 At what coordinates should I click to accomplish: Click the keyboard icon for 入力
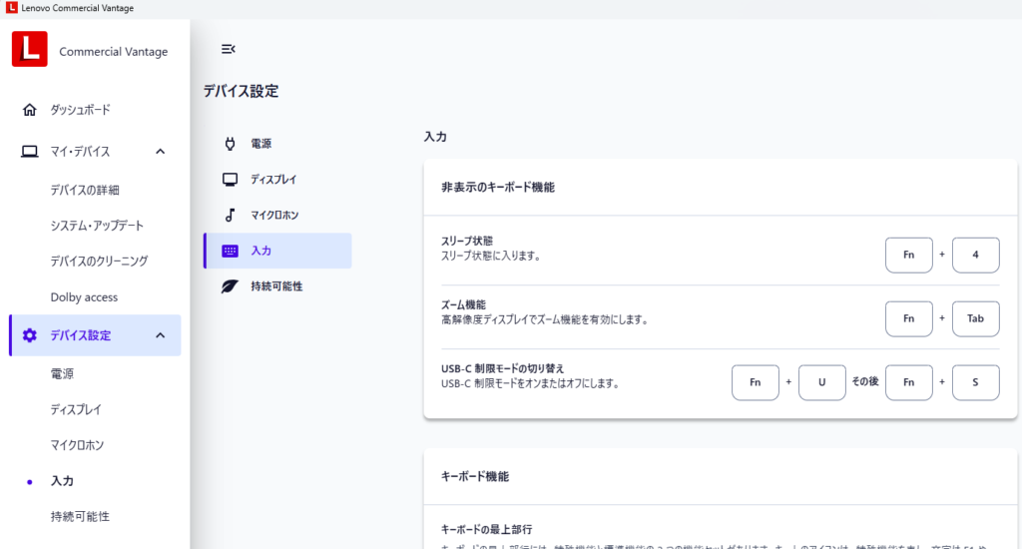tap(230, 251)
